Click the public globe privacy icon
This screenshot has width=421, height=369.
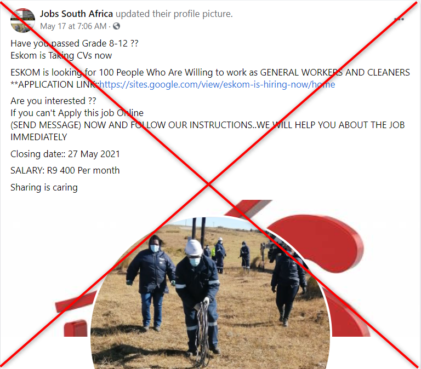116,26
